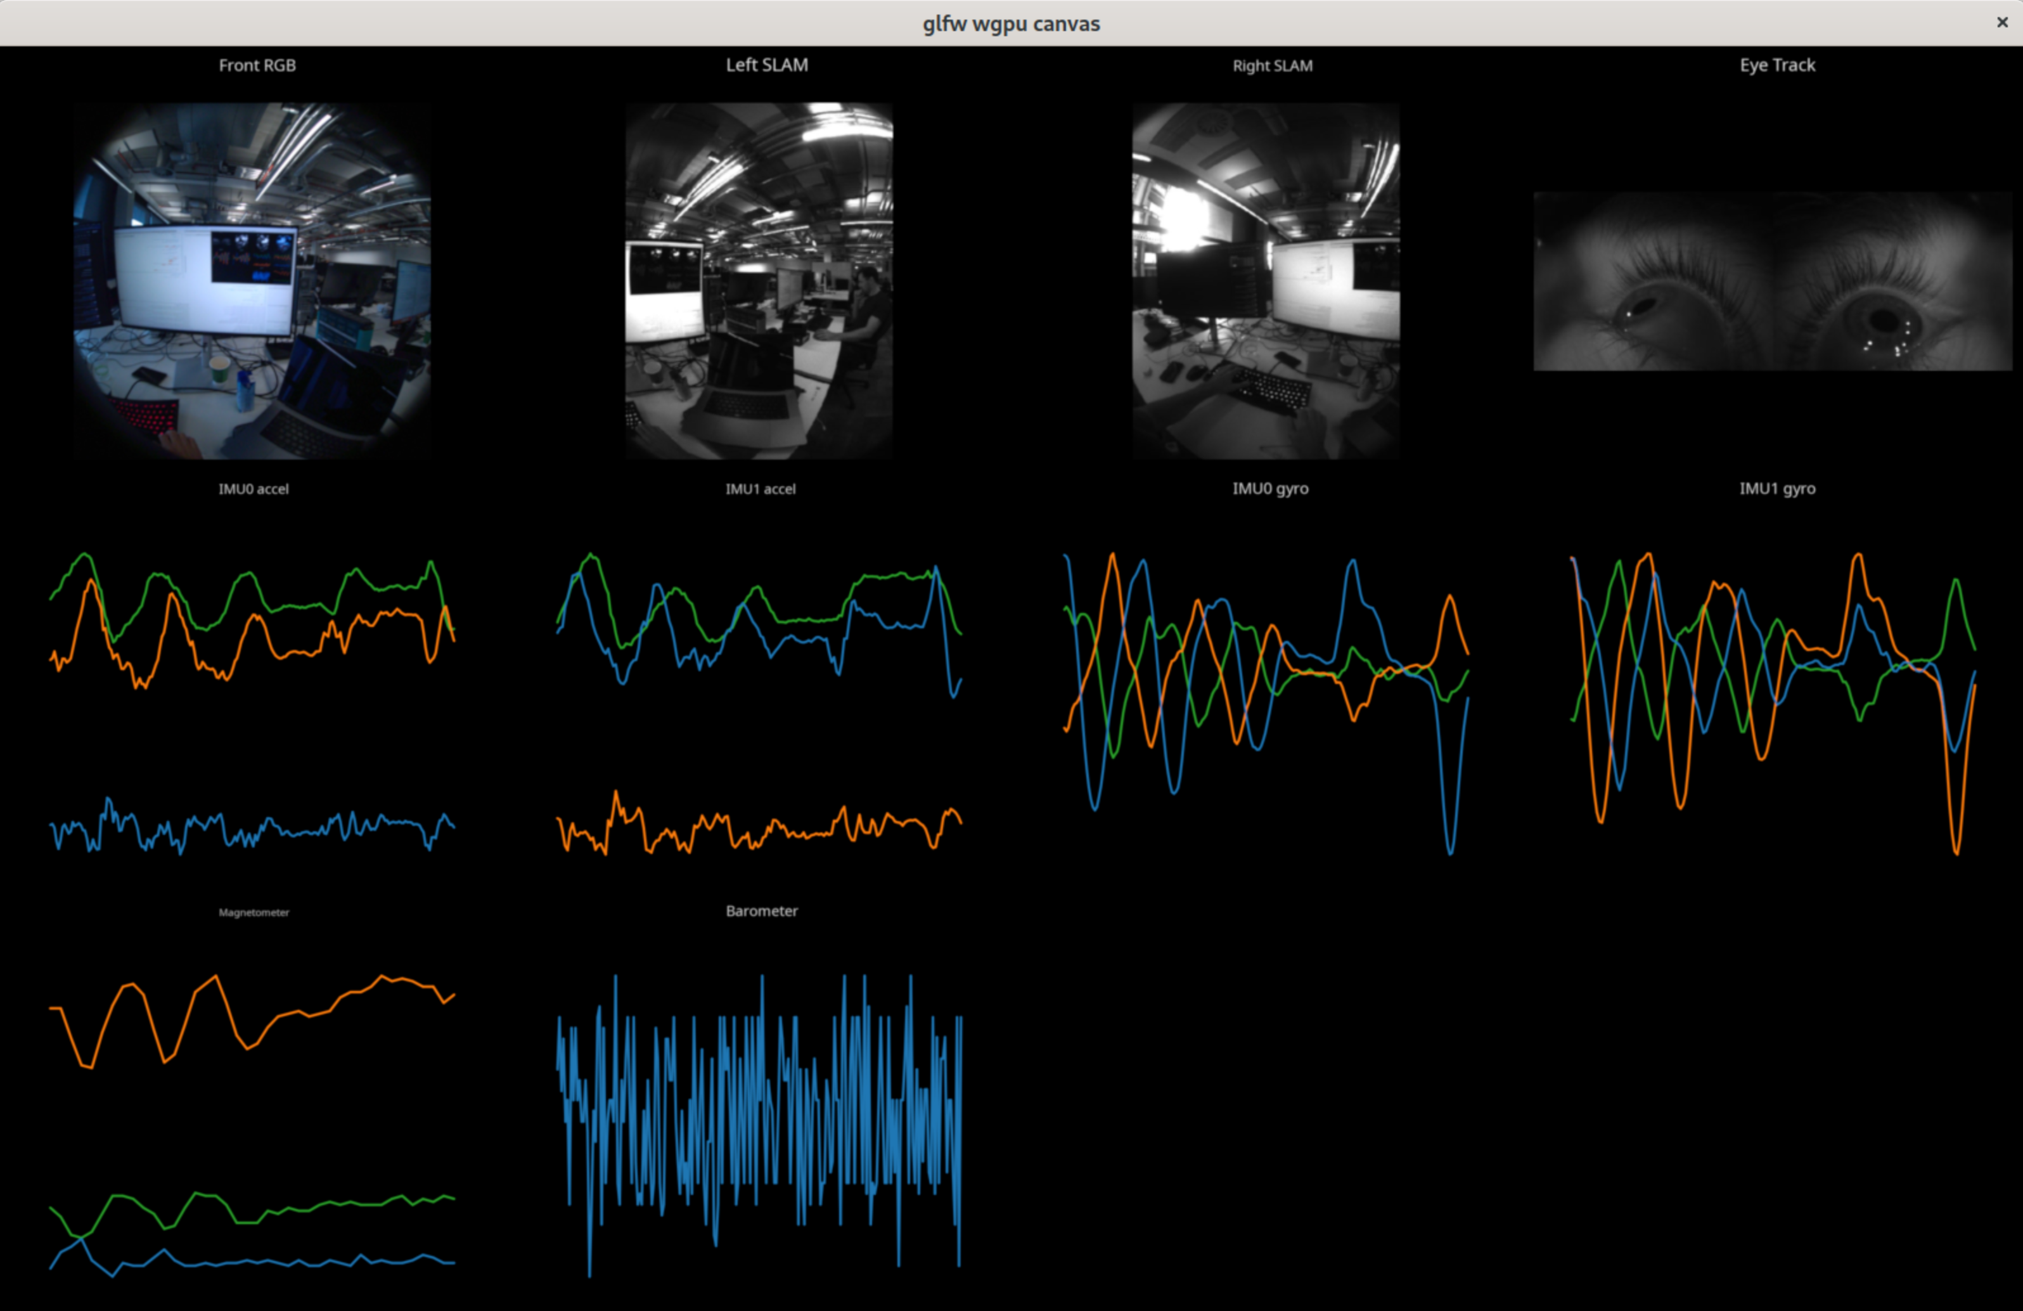Click the Barometer title label
The width and height of the screenshot is (2023, 1311).
pos(762,910)
